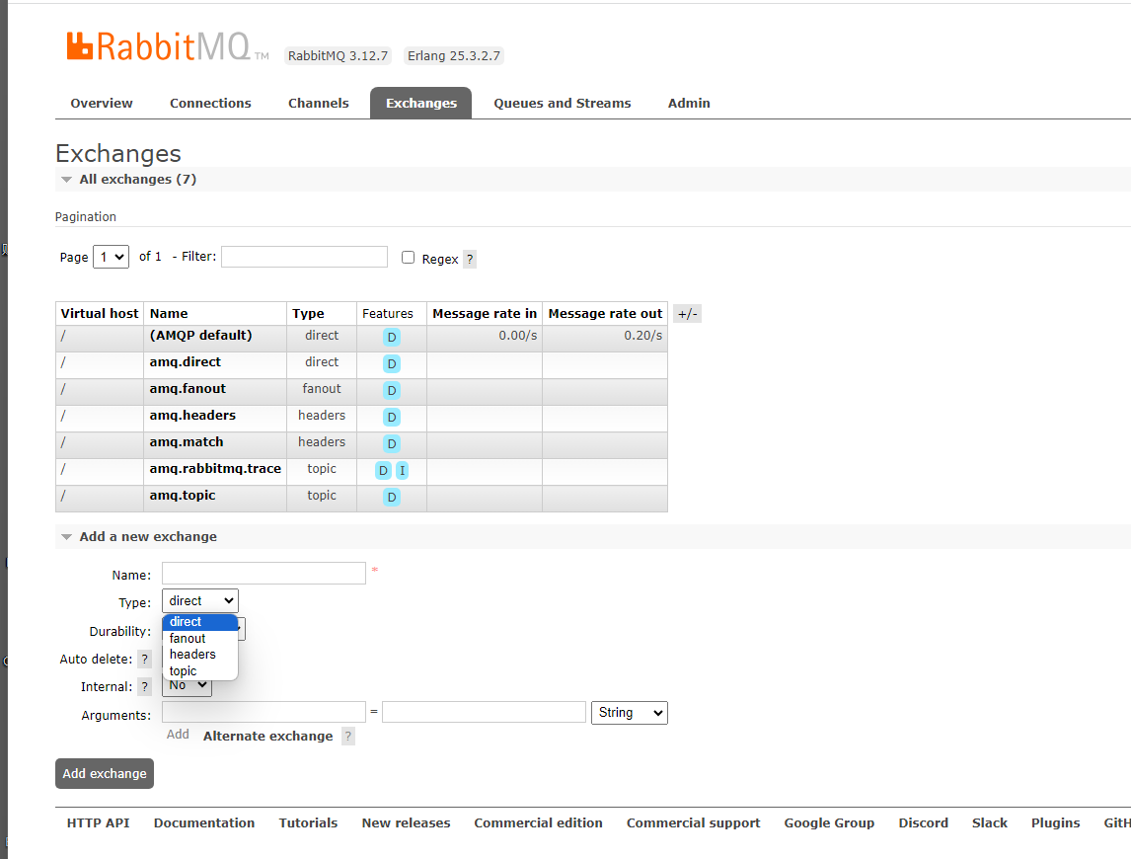The image size is (1131, 859).
Task: Switch to the Connections tab
Action: click(210, 104)
